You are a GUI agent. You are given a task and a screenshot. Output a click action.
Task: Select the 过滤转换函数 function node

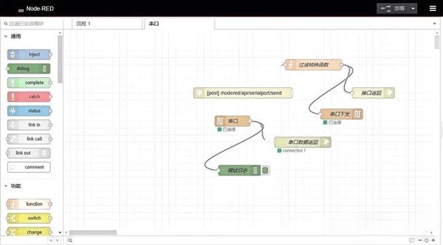pyautogui.click(x=313, y=65)
